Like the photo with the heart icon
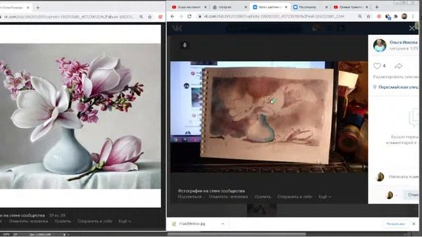This screenshot has height=237, width=422. click(377, 66)
